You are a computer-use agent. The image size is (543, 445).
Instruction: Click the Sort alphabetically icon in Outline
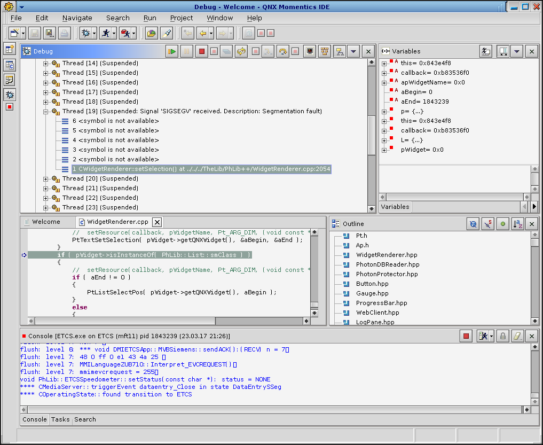pos(517,224)
